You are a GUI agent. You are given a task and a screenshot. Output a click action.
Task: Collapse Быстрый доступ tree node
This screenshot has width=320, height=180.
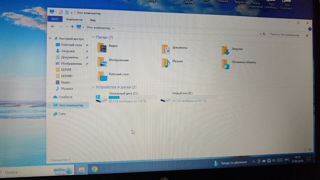click(50, 38)
